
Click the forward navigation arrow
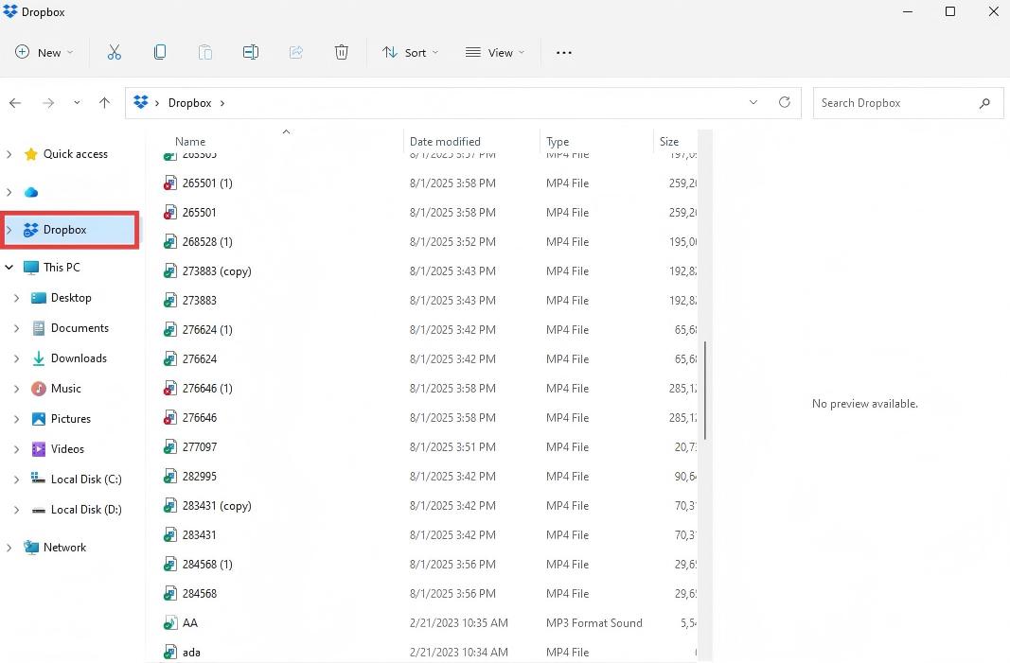tap(45, 102)
